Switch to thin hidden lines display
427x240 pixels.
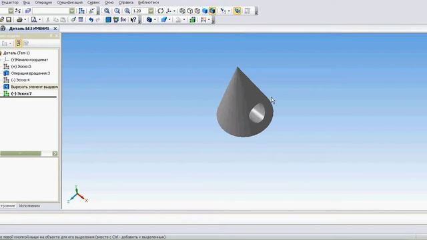pos(197,11)
